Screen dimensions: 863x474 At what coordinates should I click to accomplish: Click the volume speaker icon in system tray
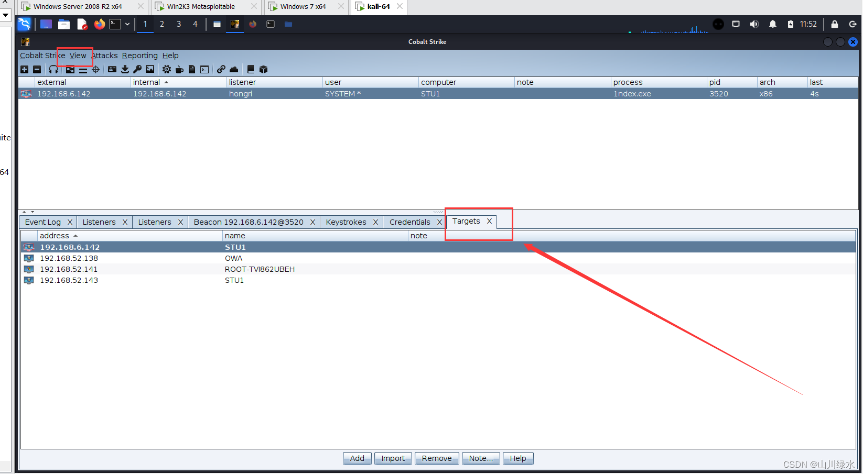pyautogui.click(x=754, y=24)
